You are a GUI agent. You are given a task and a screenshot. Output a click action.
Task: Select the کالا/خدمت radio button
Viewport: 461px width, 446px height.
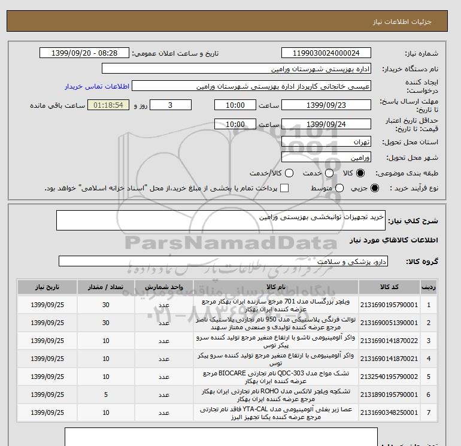[x=289, y=173]
